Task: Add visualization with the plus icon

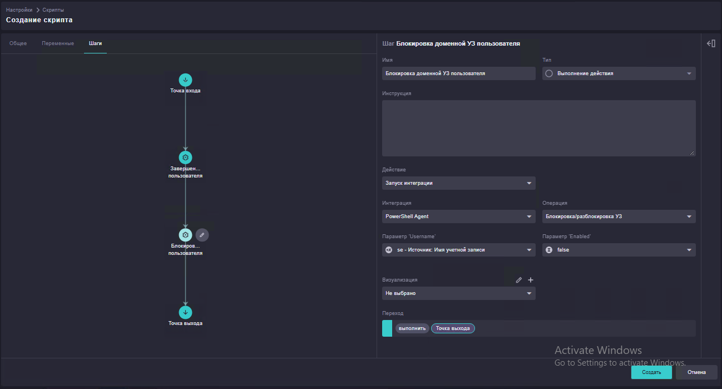Action: (531, 280)
